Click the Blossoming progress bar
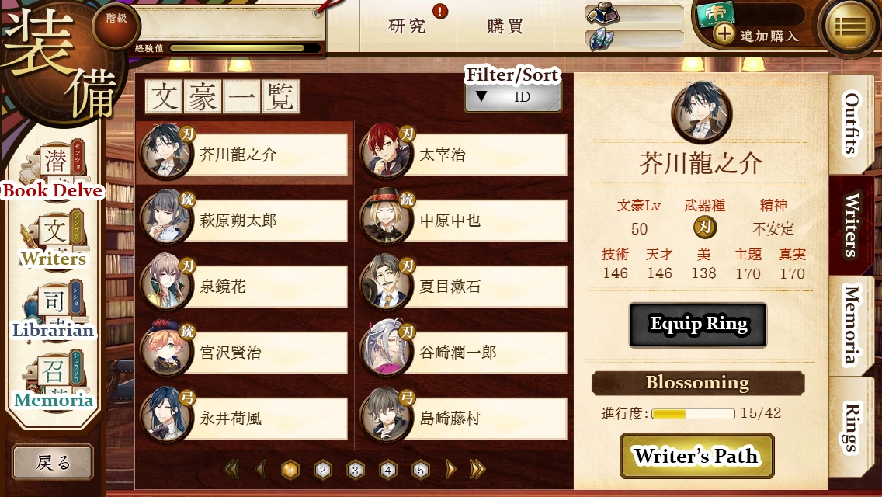Screen dimensions: 882x497 693,414
